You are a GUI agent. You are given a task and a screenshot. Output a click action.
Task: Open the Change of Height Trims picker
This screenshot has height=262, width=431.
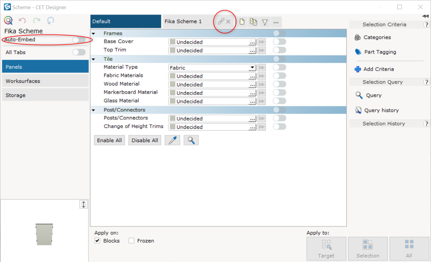click(252, 127)
